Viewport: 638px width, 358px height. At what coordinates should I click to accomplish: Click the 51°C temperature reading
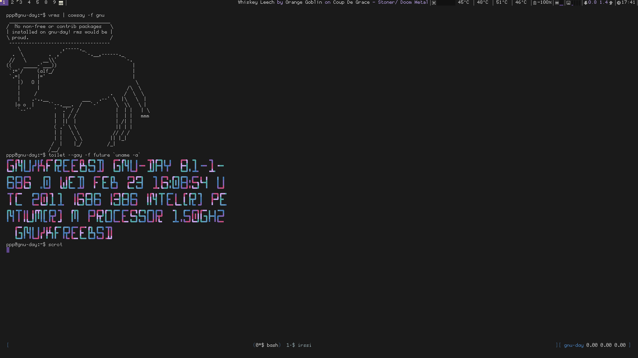tap(502, 2)
